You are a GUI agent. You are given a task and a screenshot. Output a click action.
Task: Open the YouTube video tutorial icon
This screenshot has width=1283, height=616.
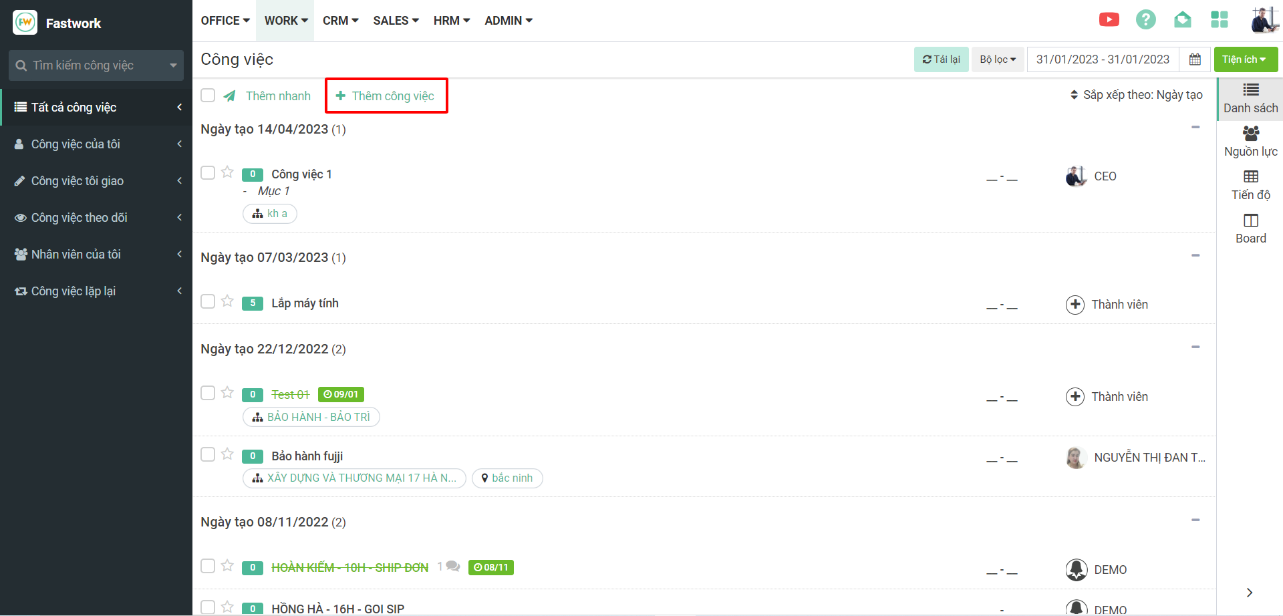(1109, 20)
